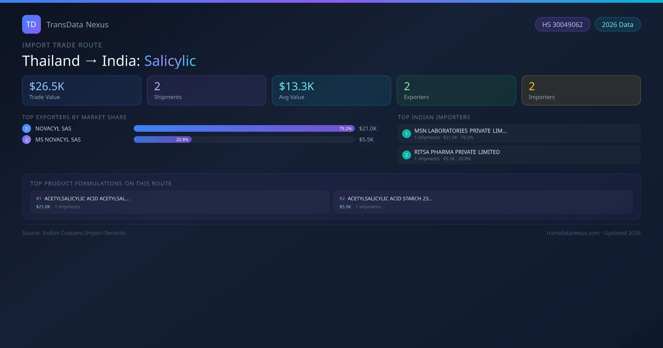The width and height of the screenshot is (663, 348).
Task: Click the TD logo icon
Action: [x=31, y=24]
